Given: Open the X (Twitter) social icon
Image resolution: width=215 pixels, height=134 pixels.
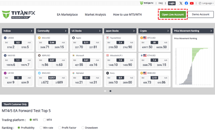Looking at the screenshot, I should pyautogui.click(x=181, y=3).
